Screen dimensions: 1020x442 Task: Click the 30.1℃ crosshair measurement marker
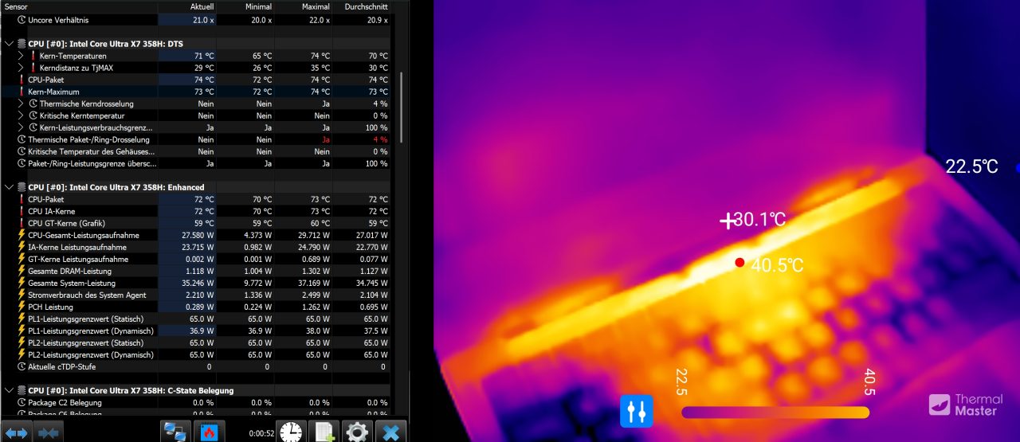(728, 221)
